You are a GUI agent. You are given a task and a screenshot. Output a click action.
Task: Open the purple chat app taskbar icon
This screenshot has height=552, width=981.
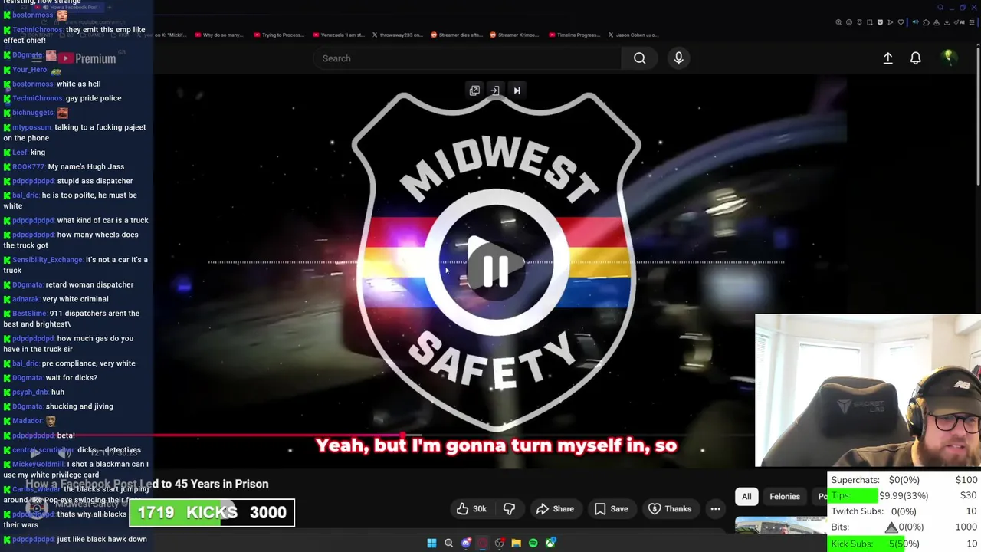(x=465, y=543)
